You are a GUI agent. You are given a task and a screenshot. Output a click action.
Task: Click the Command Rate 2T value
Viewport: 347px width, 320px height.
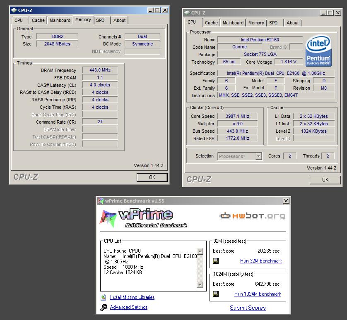click(100, 122)
